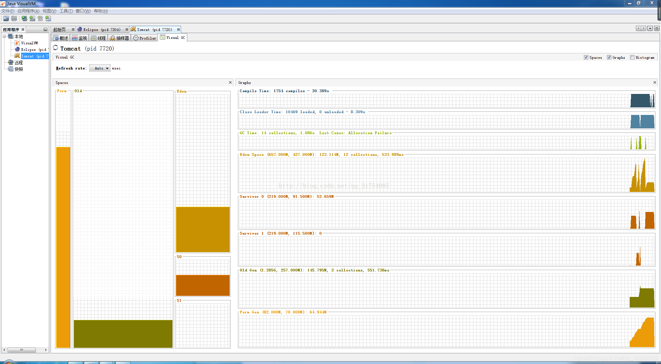661x364 pixels.
Task: Switch to the 抽样器 sampler tab
Action: (x=119, y=38)
